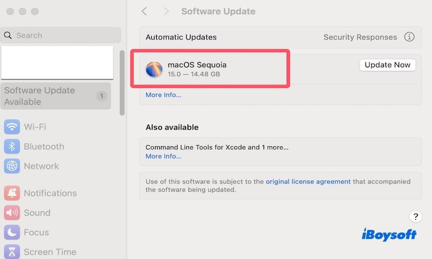Click the Focus moon icon
The image size is (432, 259).
(x=12, y=233)
